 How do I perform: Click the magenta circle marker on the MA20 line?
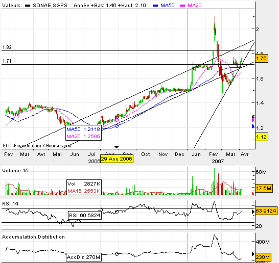click(117, 120)
